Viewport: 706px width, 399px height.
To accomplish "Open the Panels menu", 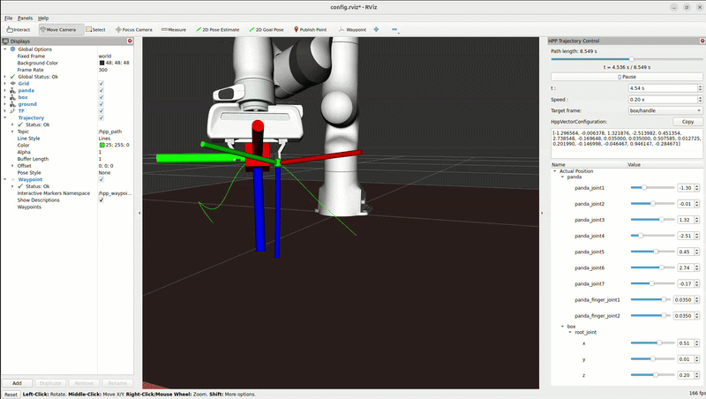I will (x=26, y=18).
